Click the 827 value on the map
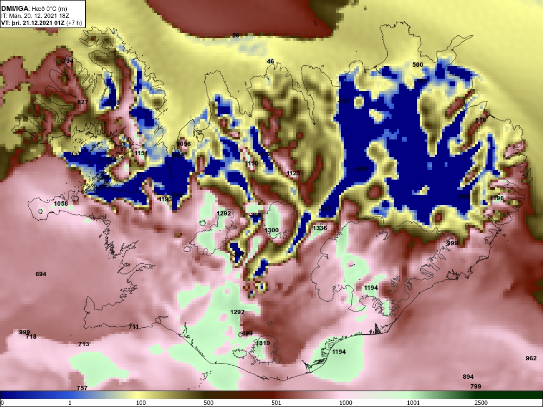This screenshot has height=407, width=543. 83,102
